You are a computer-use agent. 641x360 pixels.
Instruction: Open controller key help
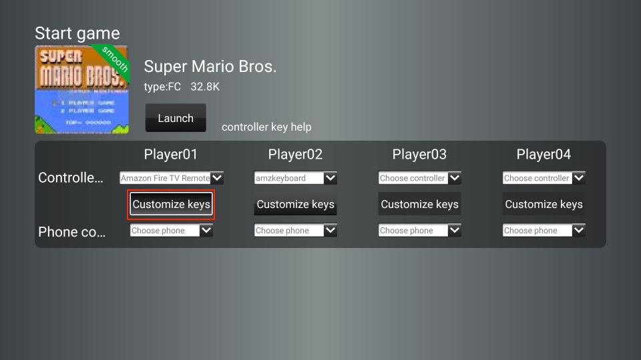click(266, 127)
